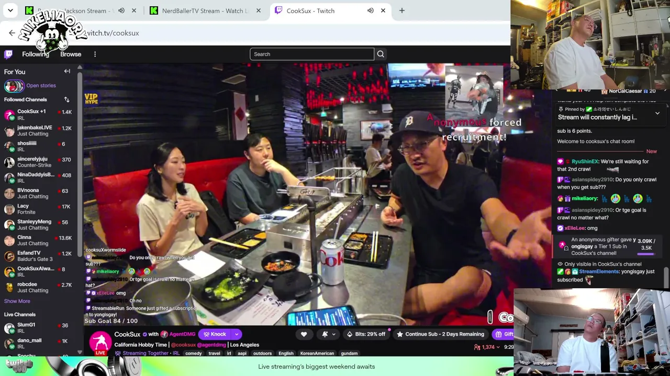Open the IRL category link

pos(176,354)
